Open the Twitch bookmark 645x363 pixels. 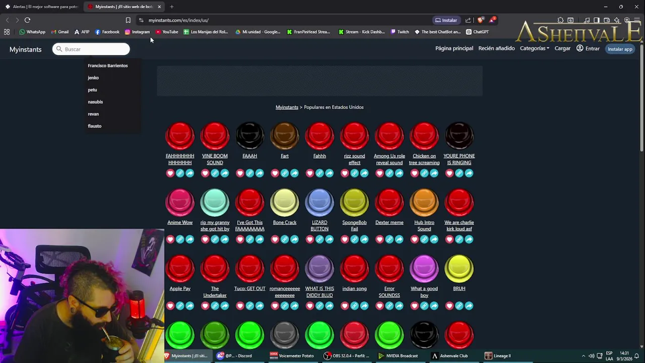[400, 32]
